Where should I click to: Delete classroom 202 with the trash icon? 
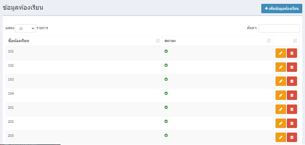[x=292, y=123]
